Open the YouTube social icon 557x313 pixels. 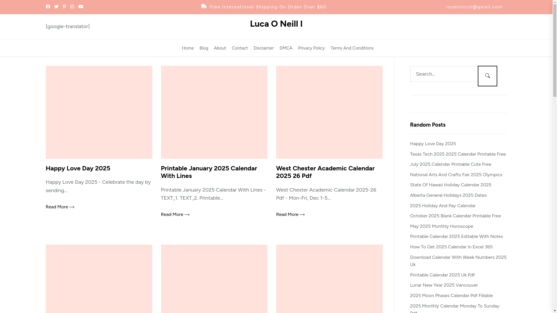[x=81, y=7]
